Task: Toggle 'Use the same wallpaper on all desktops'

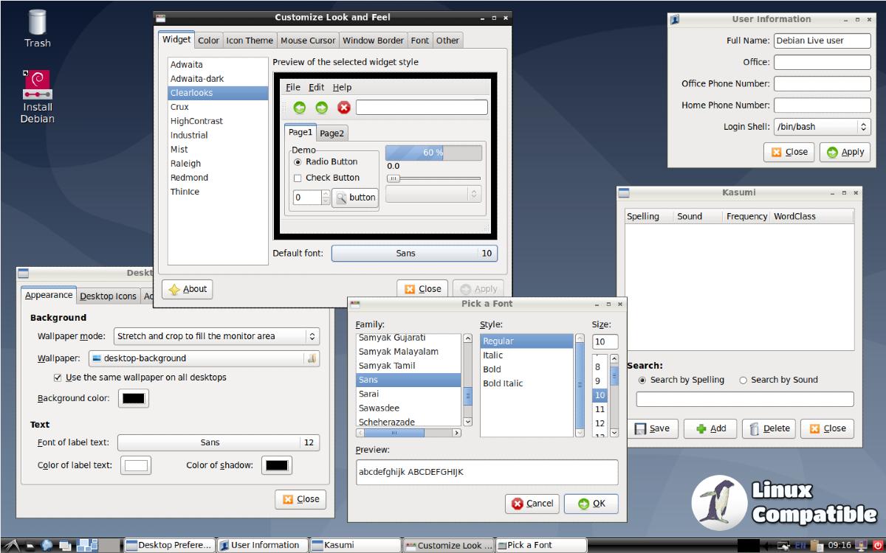Action: [x=58, y=378]
